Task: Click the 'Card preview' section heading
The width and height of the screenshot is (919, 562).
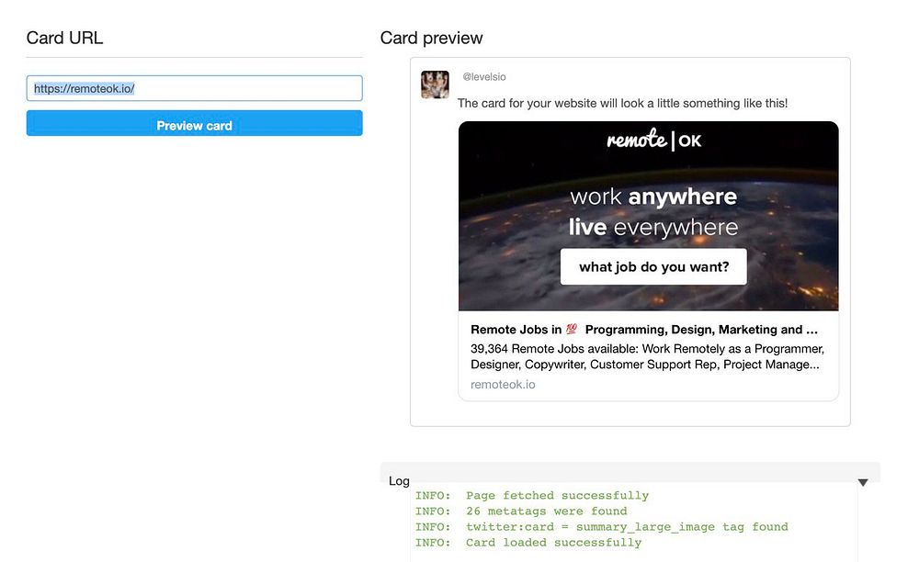Action: [x=431, y=38]
